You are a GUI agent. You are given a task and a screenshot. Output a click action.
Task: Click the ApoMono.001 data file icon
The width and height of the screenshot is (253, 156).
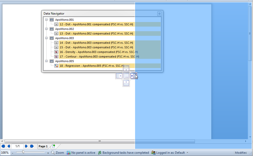point(52,20)
